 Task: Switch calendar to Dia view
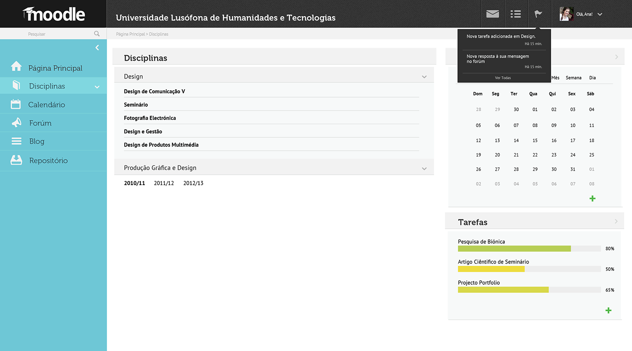coord(593,78)
